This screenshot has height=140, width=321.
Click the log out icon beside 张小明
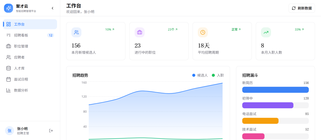pos(51,131)
